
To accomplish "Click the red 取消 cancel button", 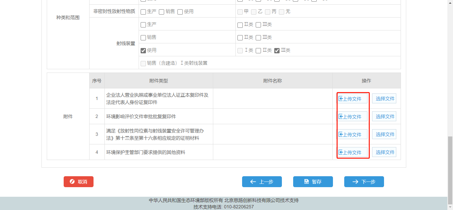I will tap(79, 182).
